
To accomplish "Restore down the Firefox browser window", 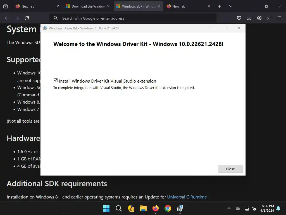I will pos(267,6).
